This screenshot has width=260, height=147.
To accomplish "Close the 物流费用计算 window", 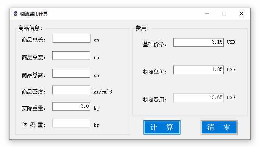I will pyautogui.click(x=241, y=14).
